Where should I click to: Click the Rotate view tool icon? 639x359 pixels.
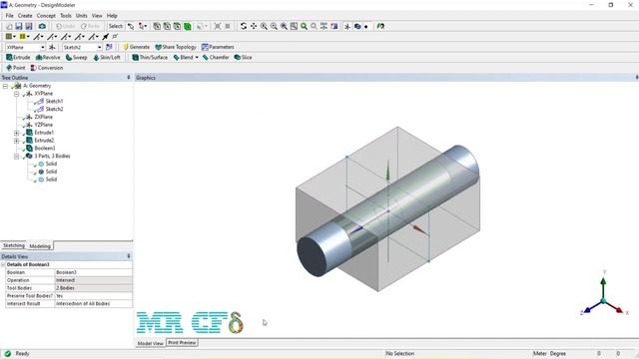point(244,26)
